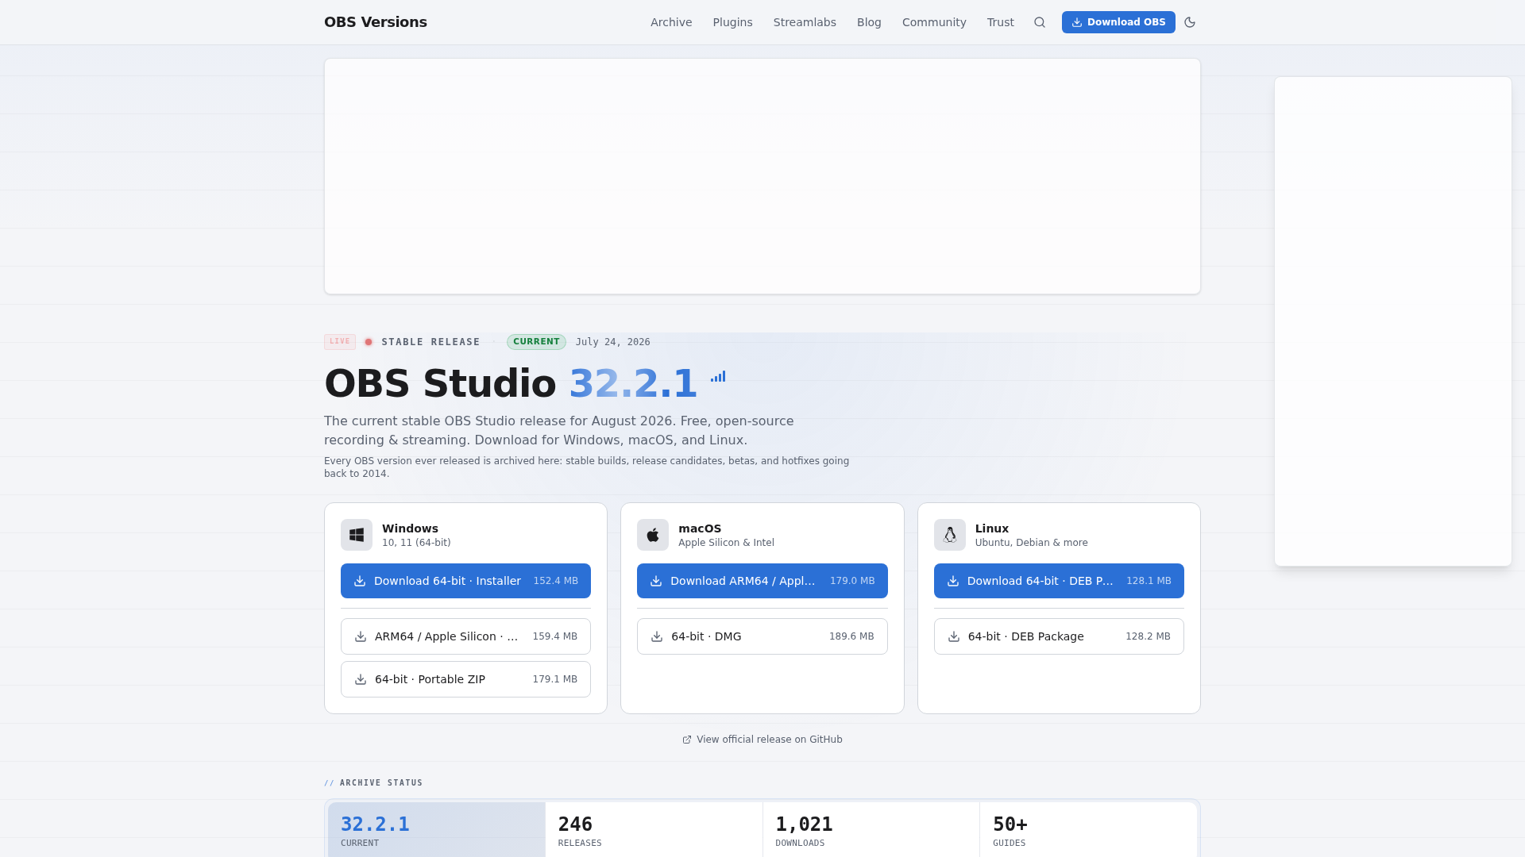The image size is (1525, 857).
Task: Select the 32.2.1 CURRENT stat tile
Action: (437, 830)
